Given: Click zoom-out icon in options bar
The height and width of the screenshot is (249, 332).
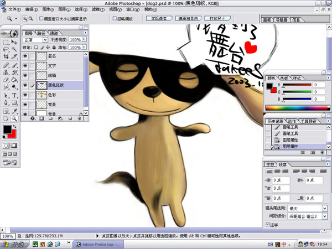Looking at the screenshot, I should 30,19.
